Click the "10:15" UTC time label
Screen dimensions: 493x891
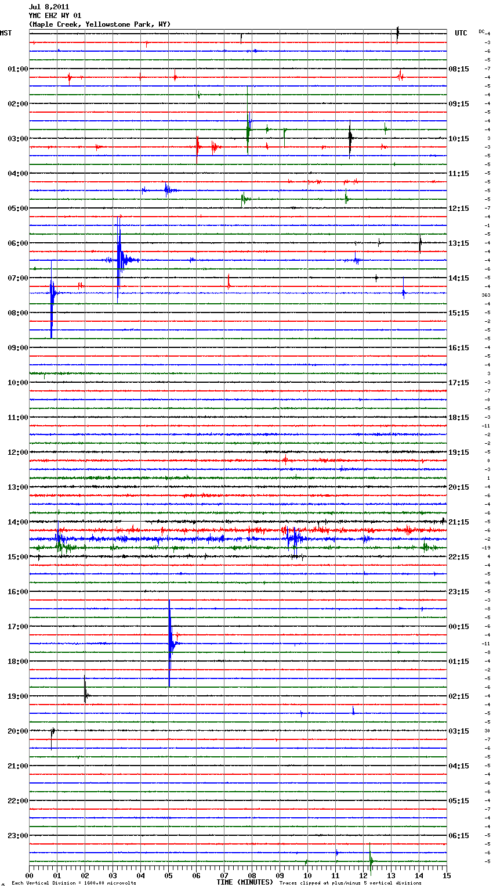point(459,139)
